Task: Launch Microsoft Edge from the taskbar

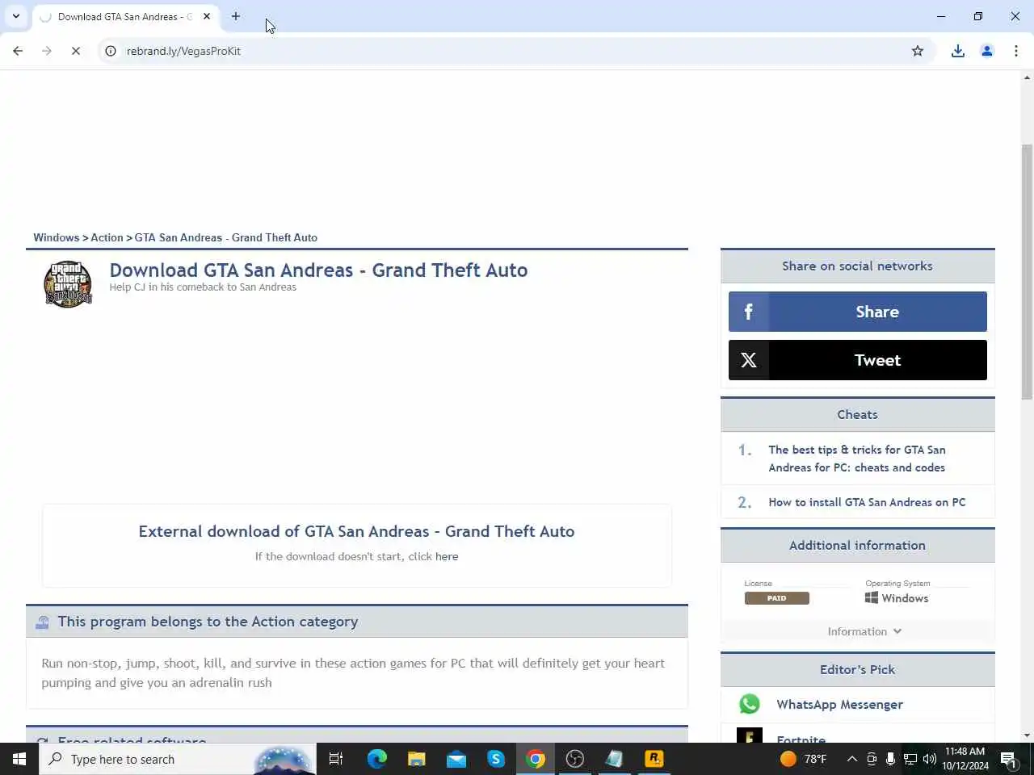Action: [377, 759]
